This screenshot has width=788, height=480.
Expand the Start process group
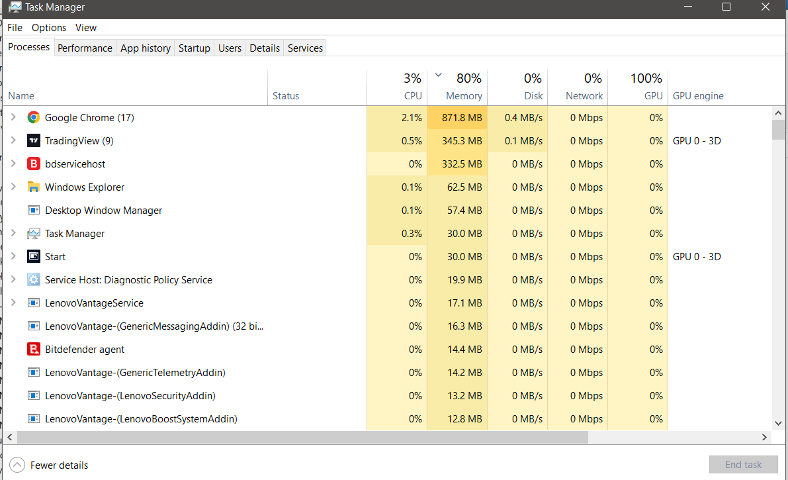(14, 256)
